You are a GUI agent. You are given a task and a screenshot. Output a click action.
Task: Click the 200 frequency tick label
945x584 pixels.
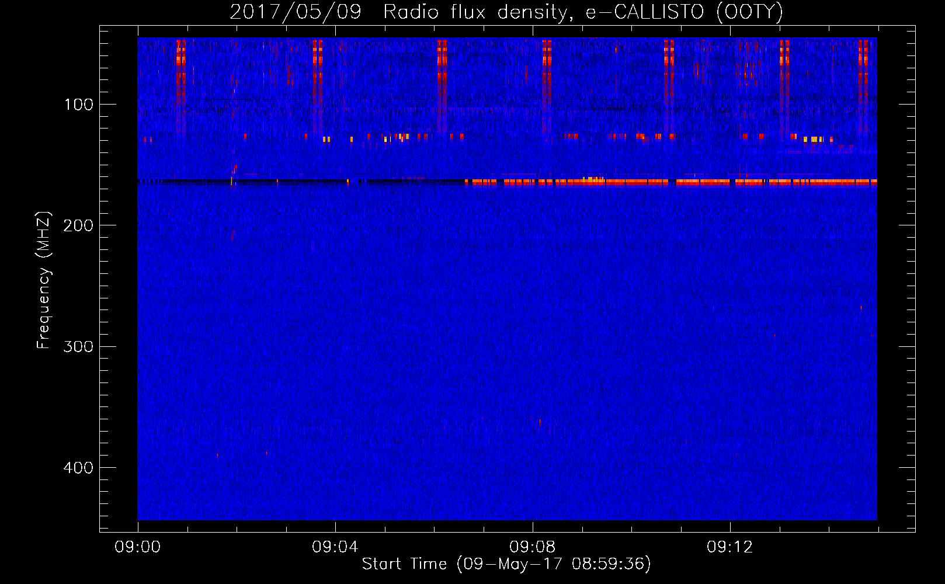click(78, 225)
